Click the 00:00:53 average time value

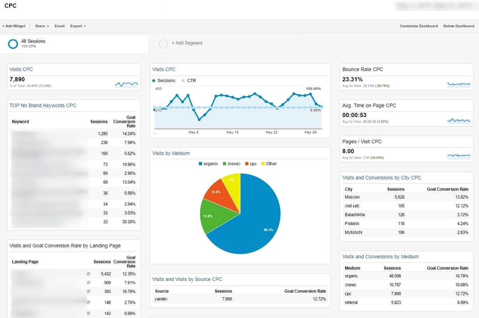tap(354, 115)
